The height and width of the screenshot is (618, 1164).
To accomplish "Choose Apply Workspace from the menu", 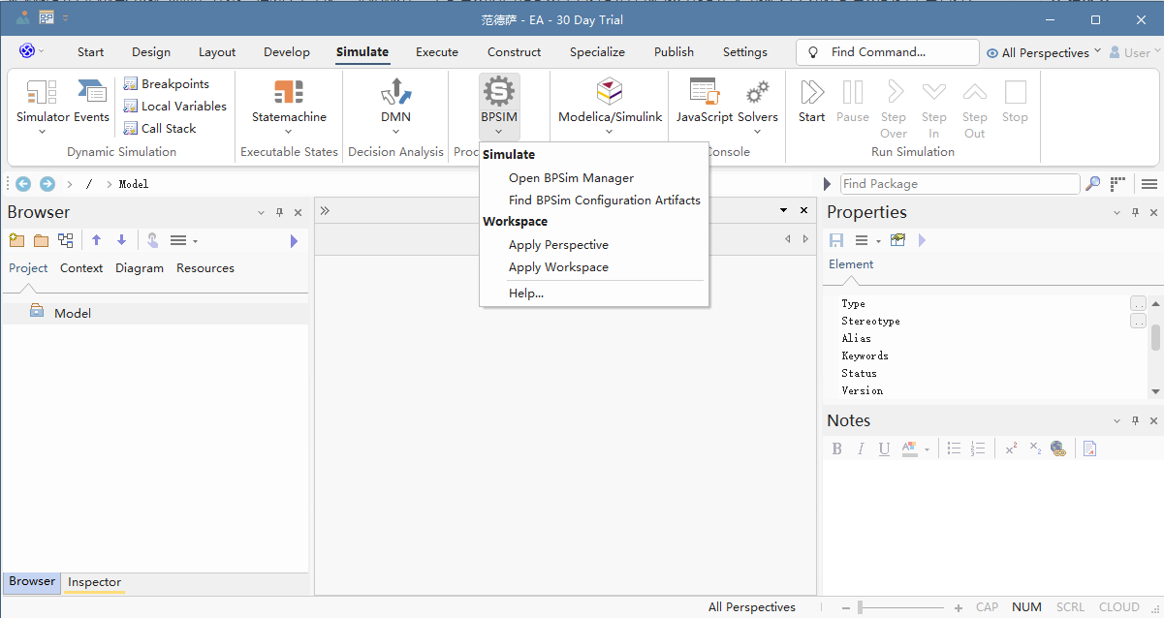I will 558,267.
